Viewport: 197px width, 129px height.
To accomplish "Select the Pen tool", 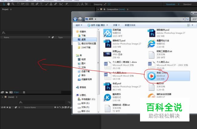I will tap(37, 4).
